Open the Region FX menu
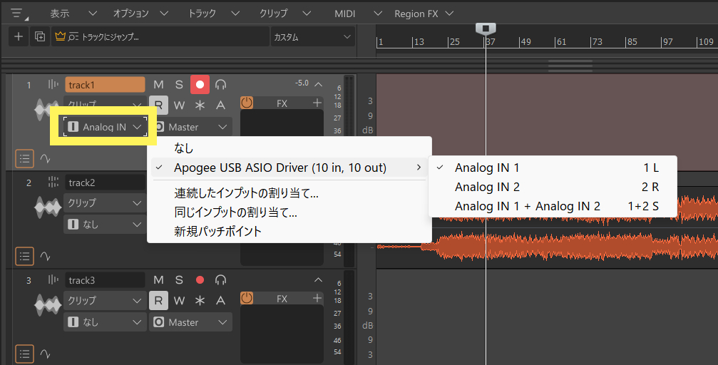 (424, 14)
